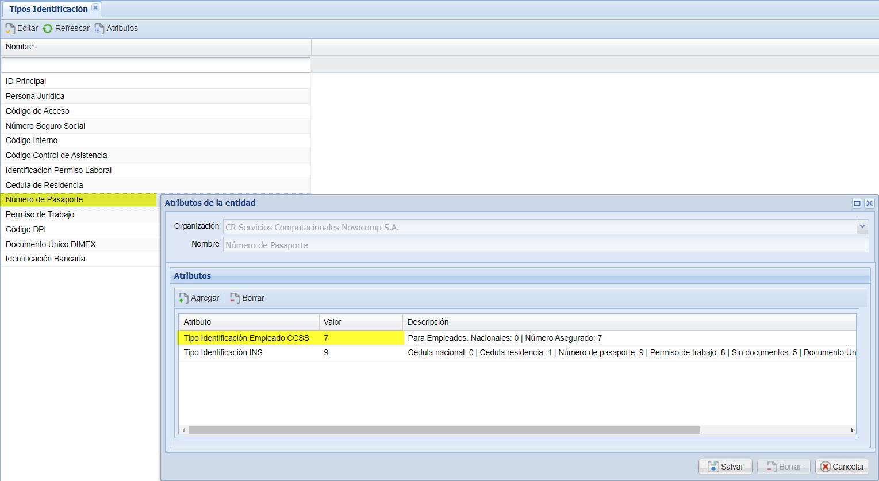Close the Atributos de la entidad dialog

869,203
